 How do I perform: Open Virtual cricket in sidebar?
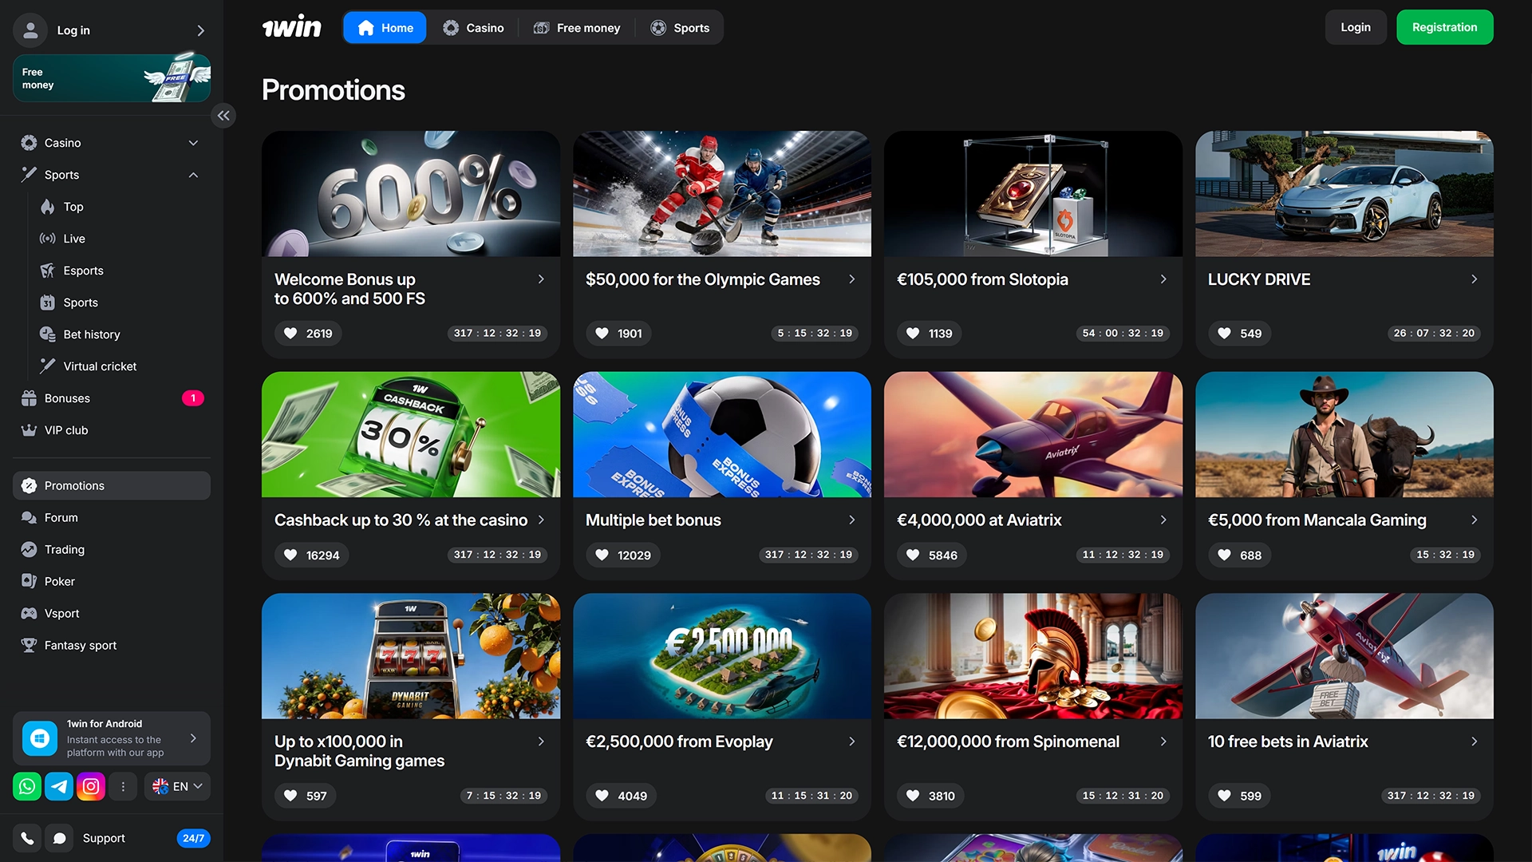(100, 366)
